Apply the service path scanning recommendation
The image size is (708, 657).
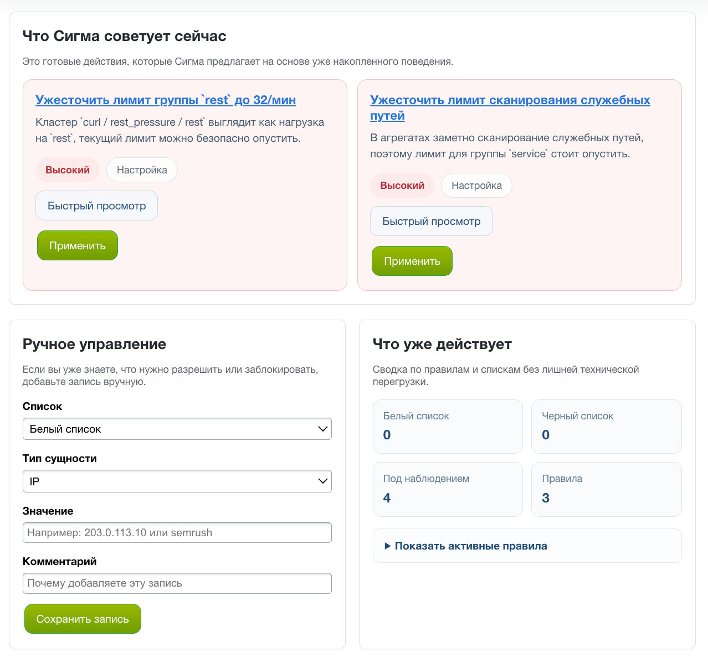[412, 261]
